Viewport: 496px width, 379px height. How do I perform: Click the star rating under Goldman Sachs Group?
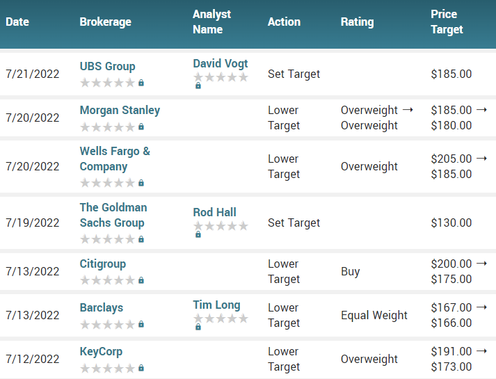tap(108, 239)
